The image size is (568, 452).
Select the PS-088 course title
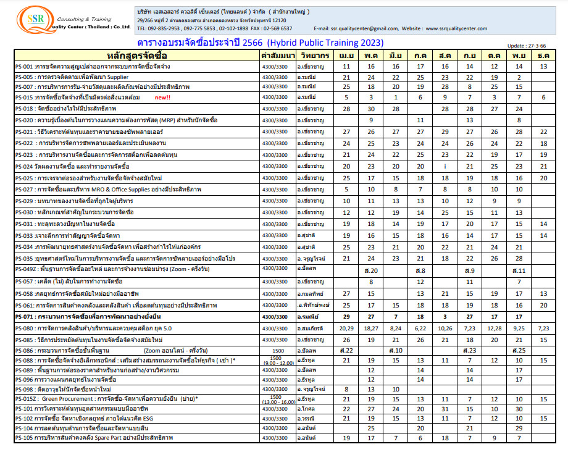pos(125,361)
